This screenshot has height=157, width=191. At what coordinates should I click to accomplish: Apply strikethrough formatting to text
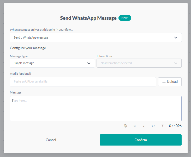(x=163, y=126)
